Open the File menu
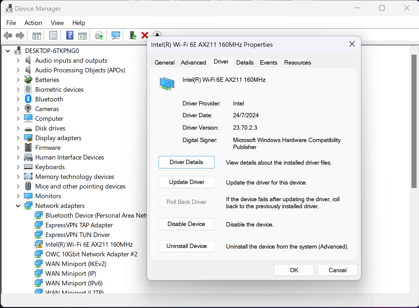This screenshot has height=308, width=419. click(11, 23)
